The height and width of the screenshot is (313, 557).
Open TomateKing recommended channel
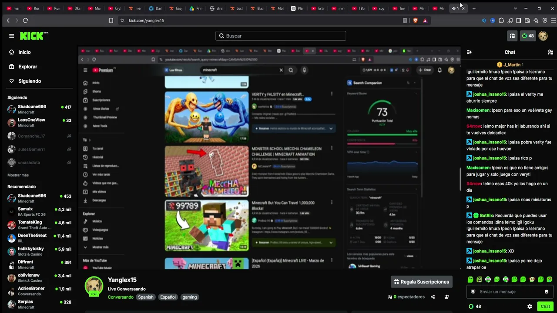click(39, 225)
